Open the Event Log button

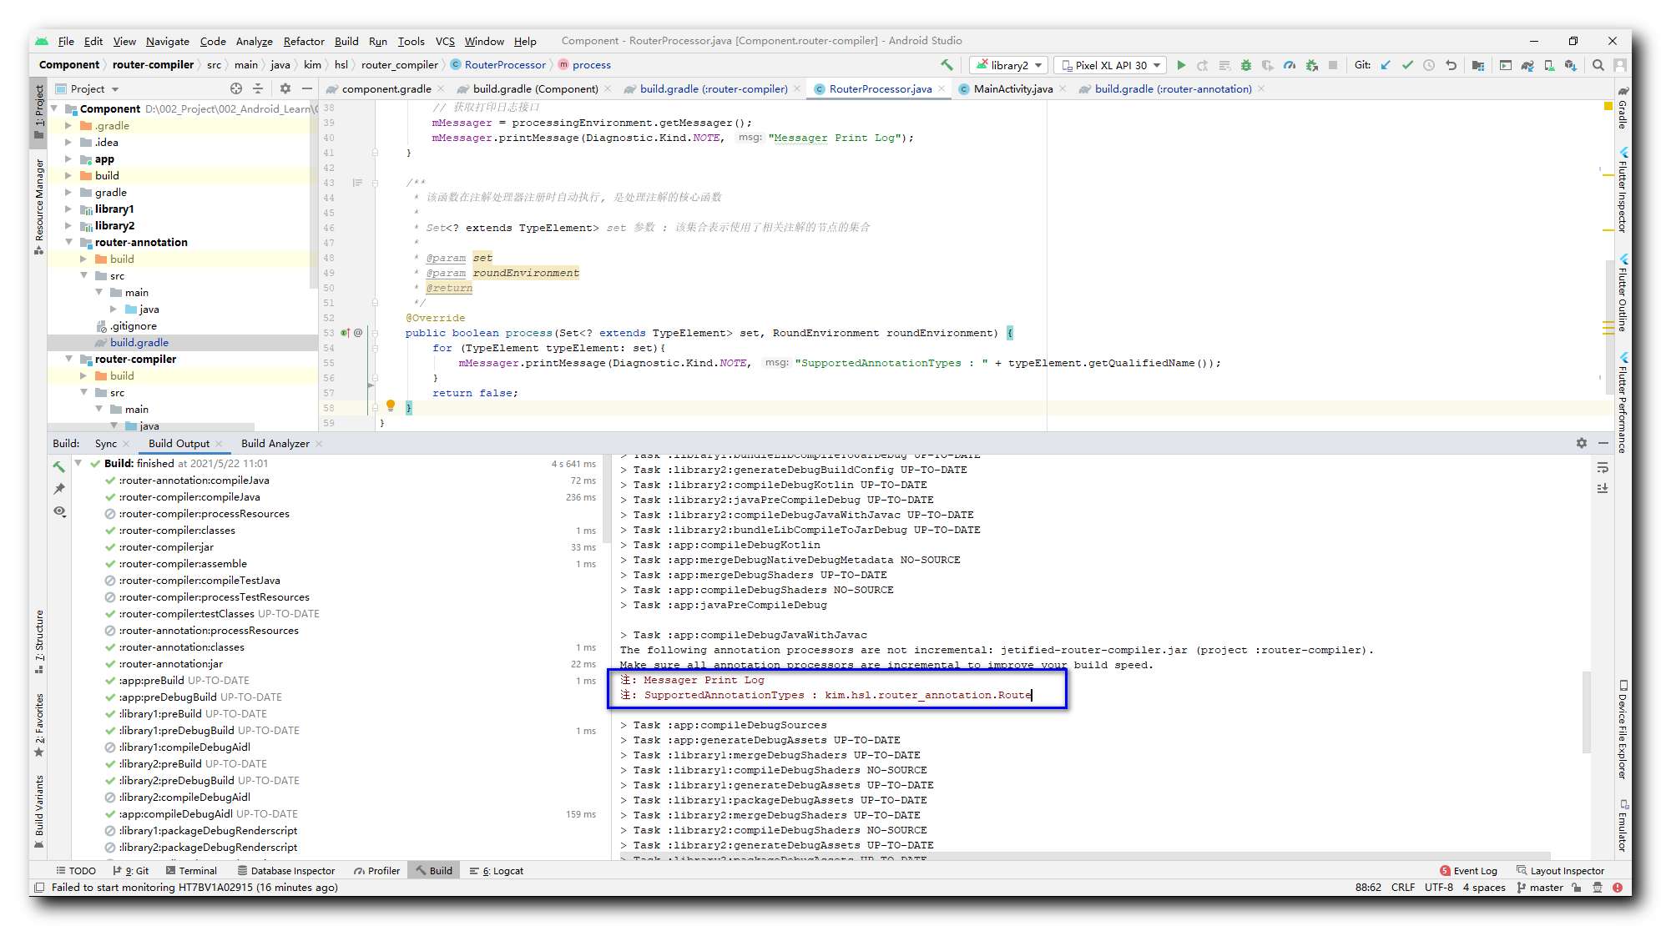[x=1468, y=871]
